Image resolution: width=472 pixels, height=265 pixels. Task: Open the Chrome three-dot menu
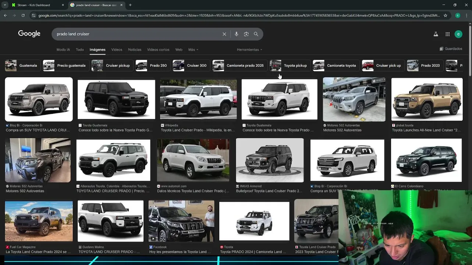(x=466, y=15)
